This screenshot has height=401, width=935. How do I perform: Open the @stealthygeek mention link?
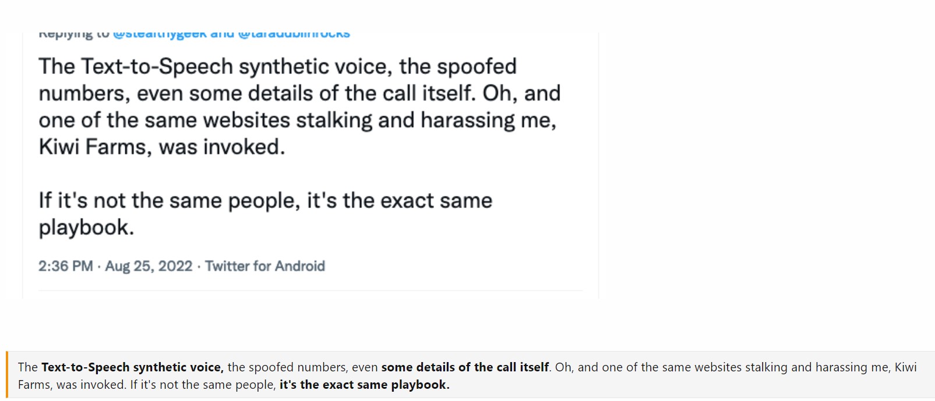[x=160, y=34]
